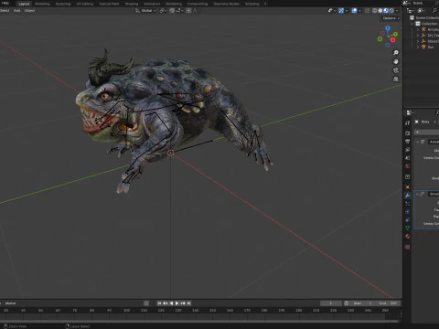439x329 pixels.
Task: Open the Global transform orientation dropdown
Action: (145, 11)
